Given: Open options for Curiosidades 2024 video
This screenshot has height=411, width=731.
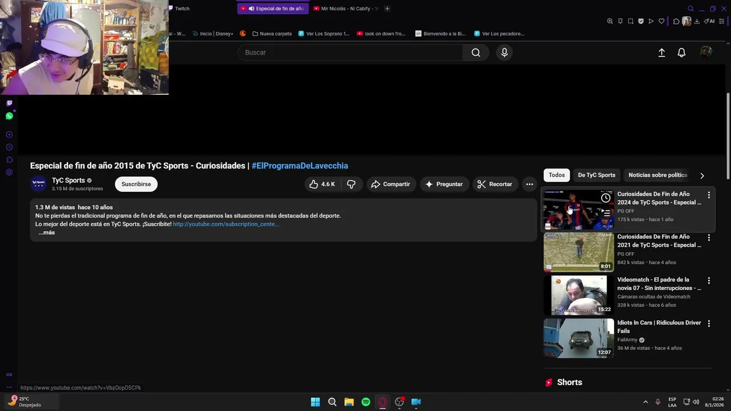Looking at the screenshot, I should (x=709, y=195).
